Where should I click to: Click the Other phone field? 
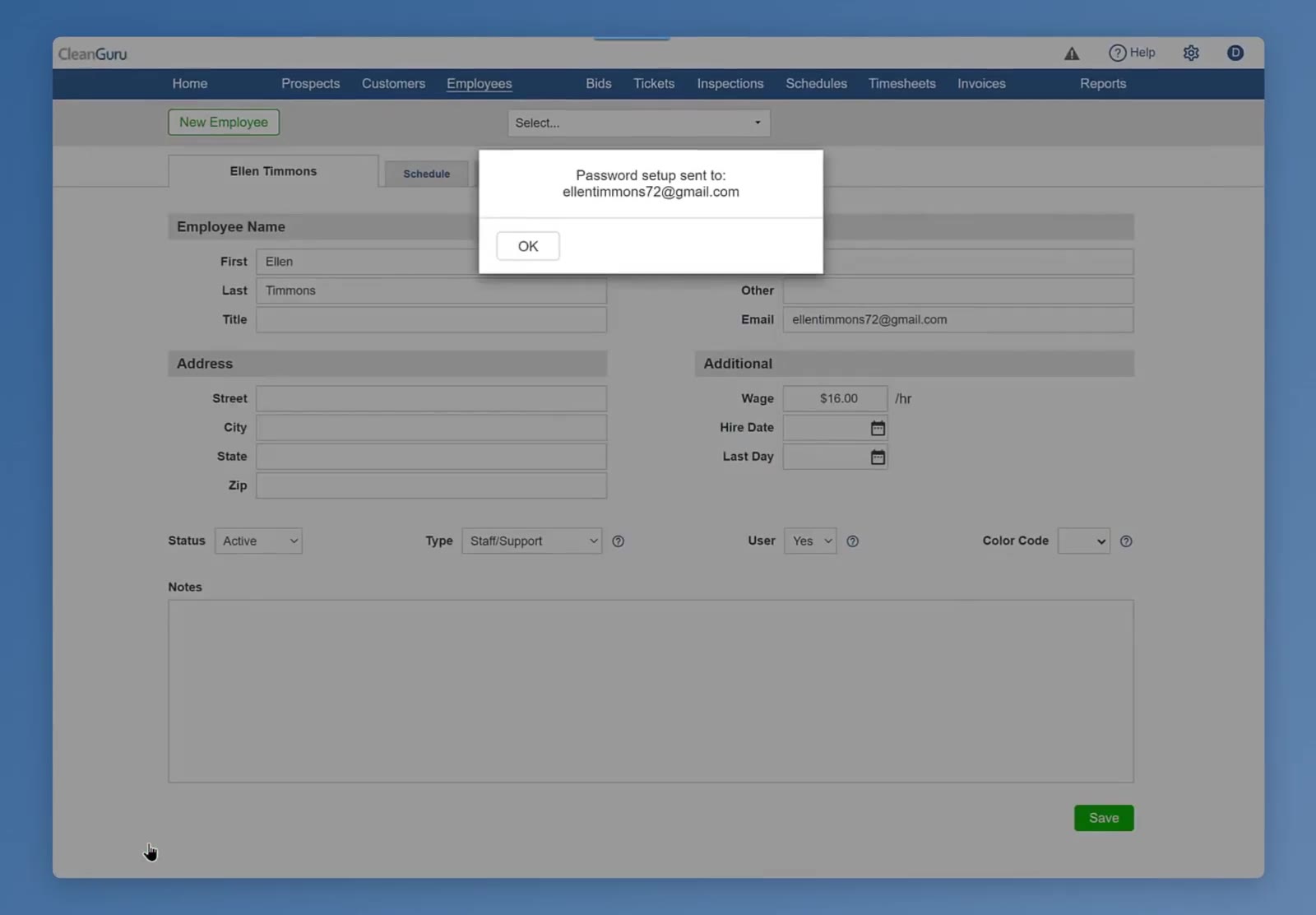pos(957,290)
